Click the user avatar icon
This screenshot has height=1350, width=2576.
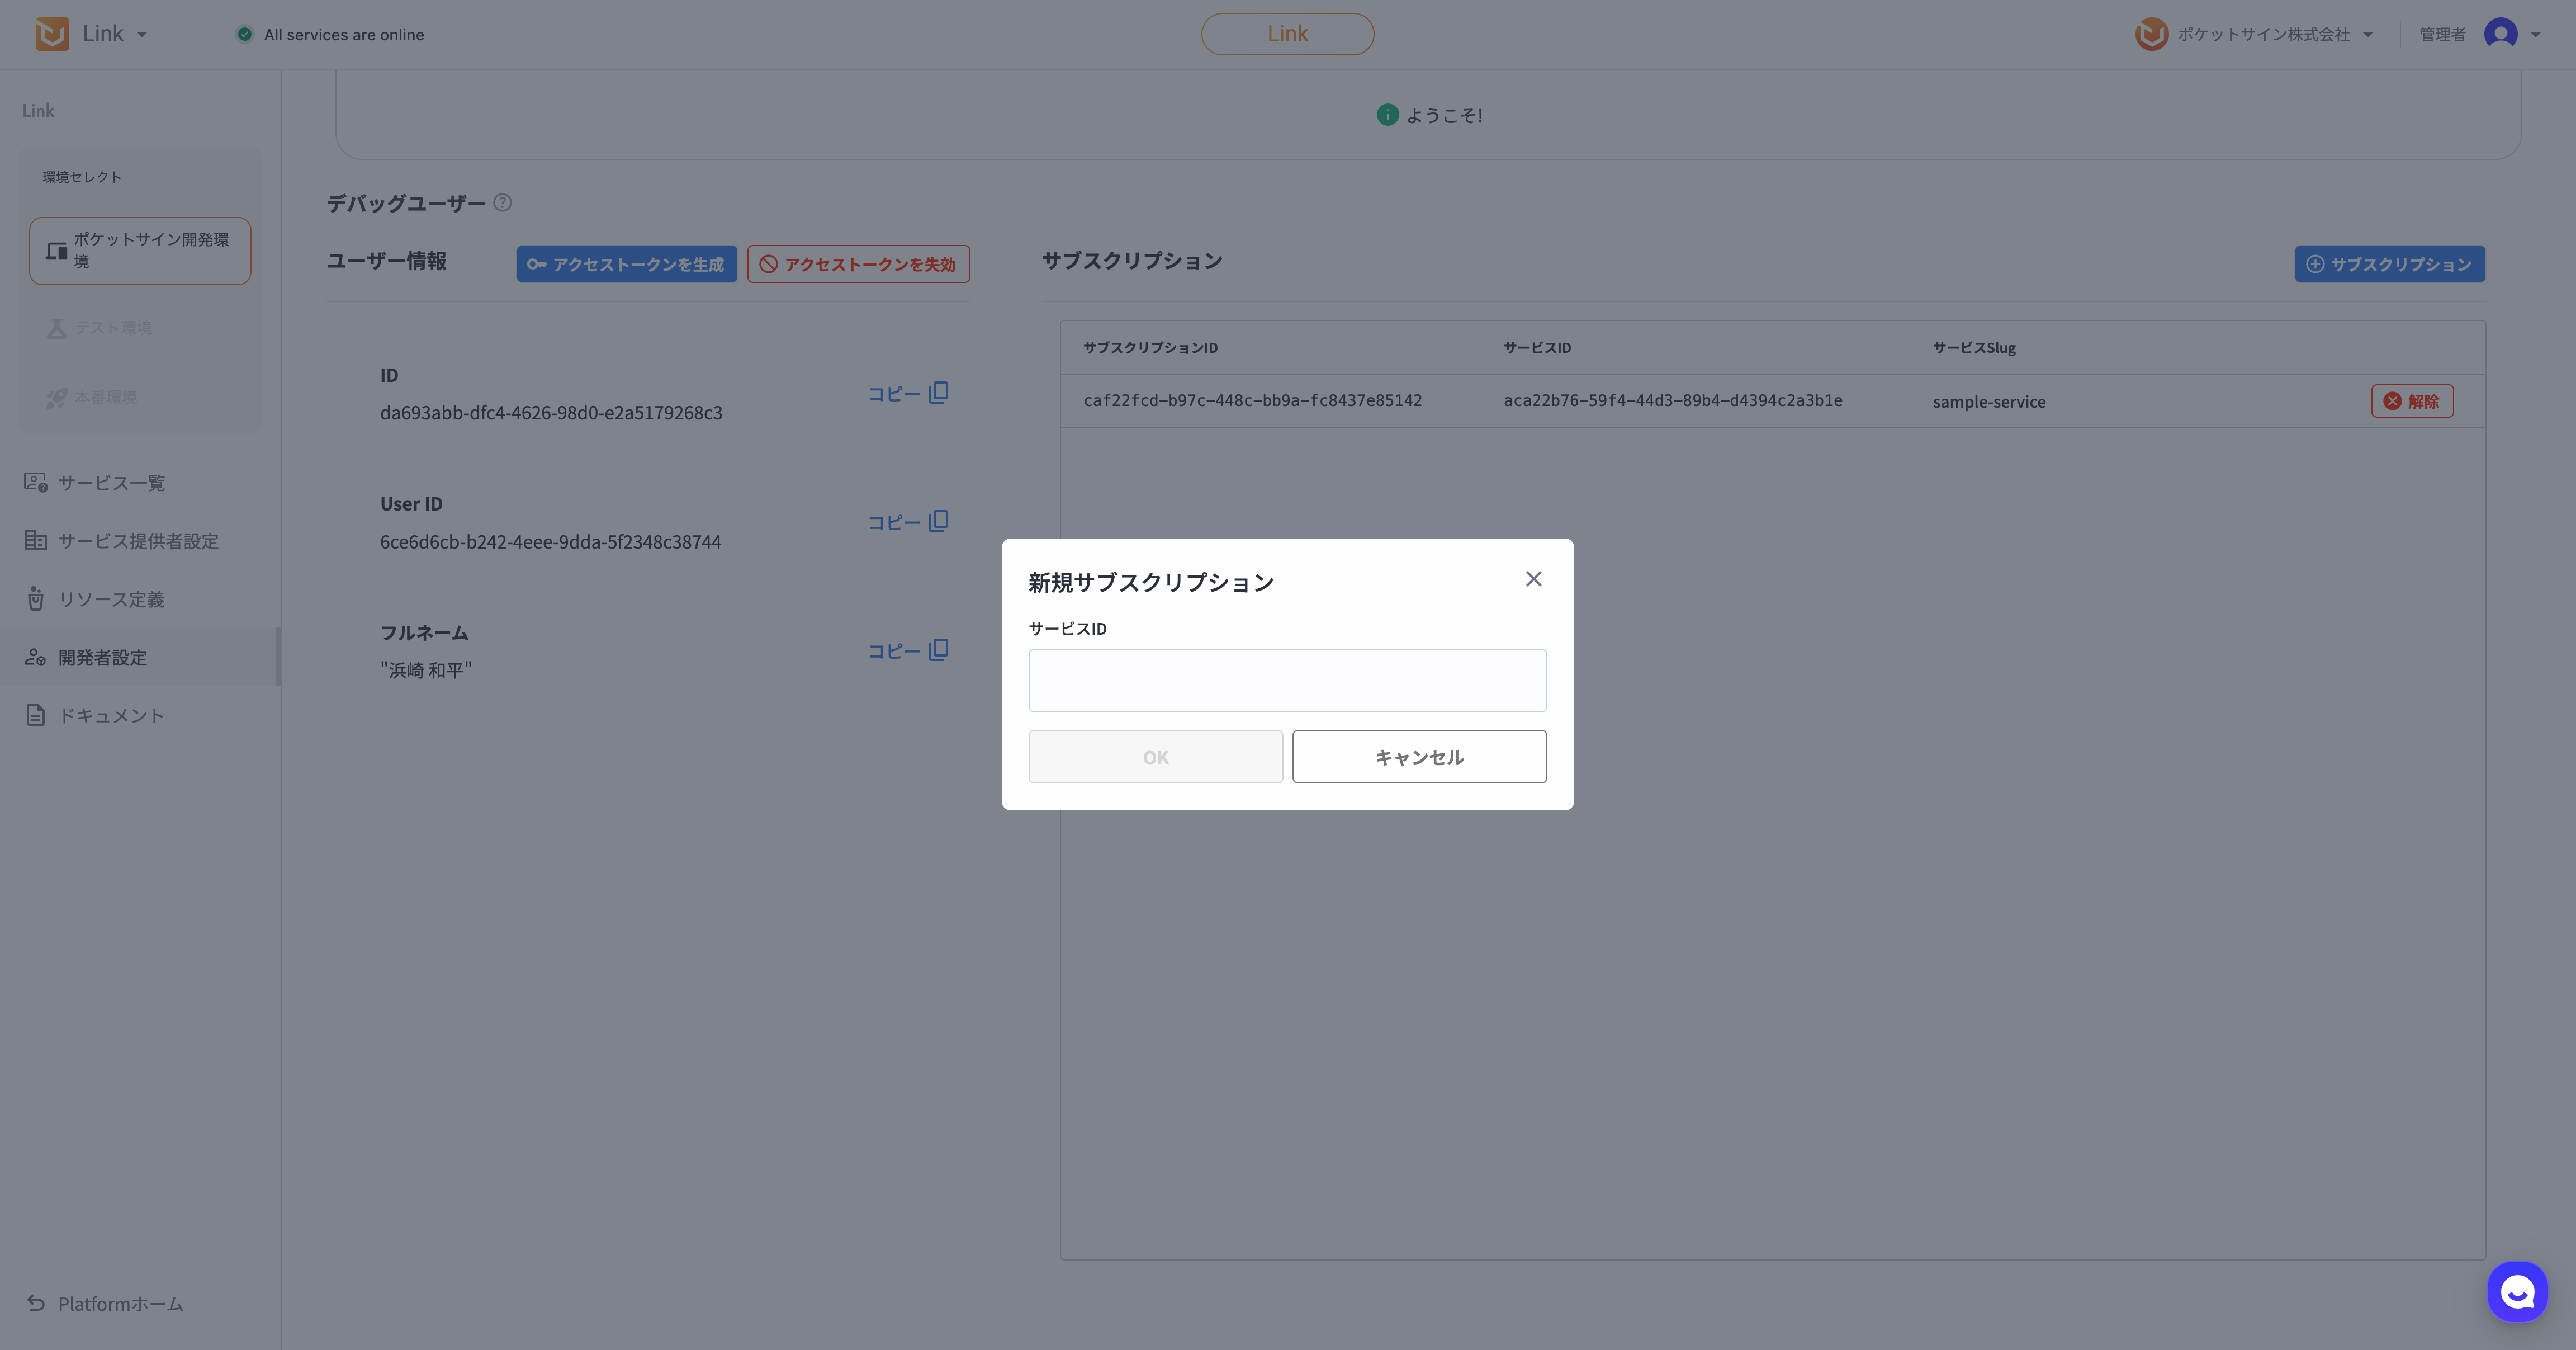[x=2500, y=34]
